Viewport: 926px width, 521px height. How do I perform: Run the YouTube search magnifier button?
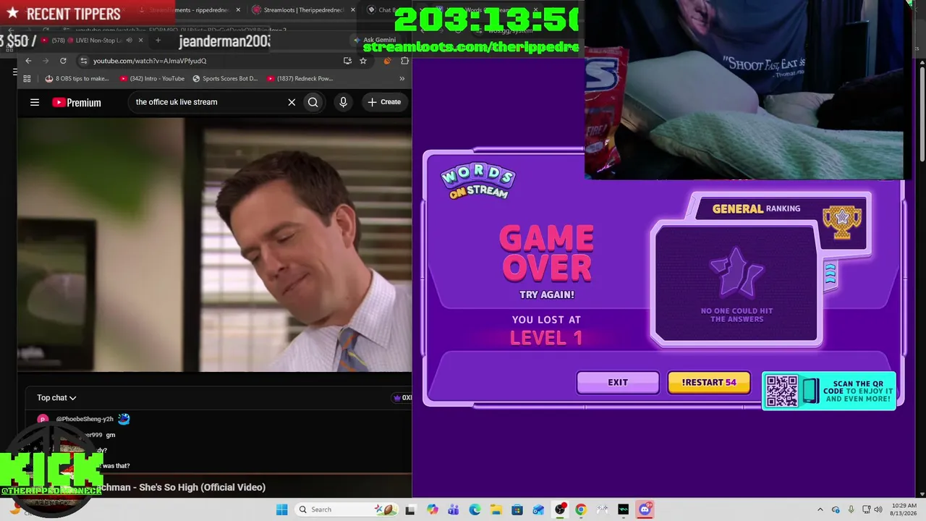pos(313,102)
